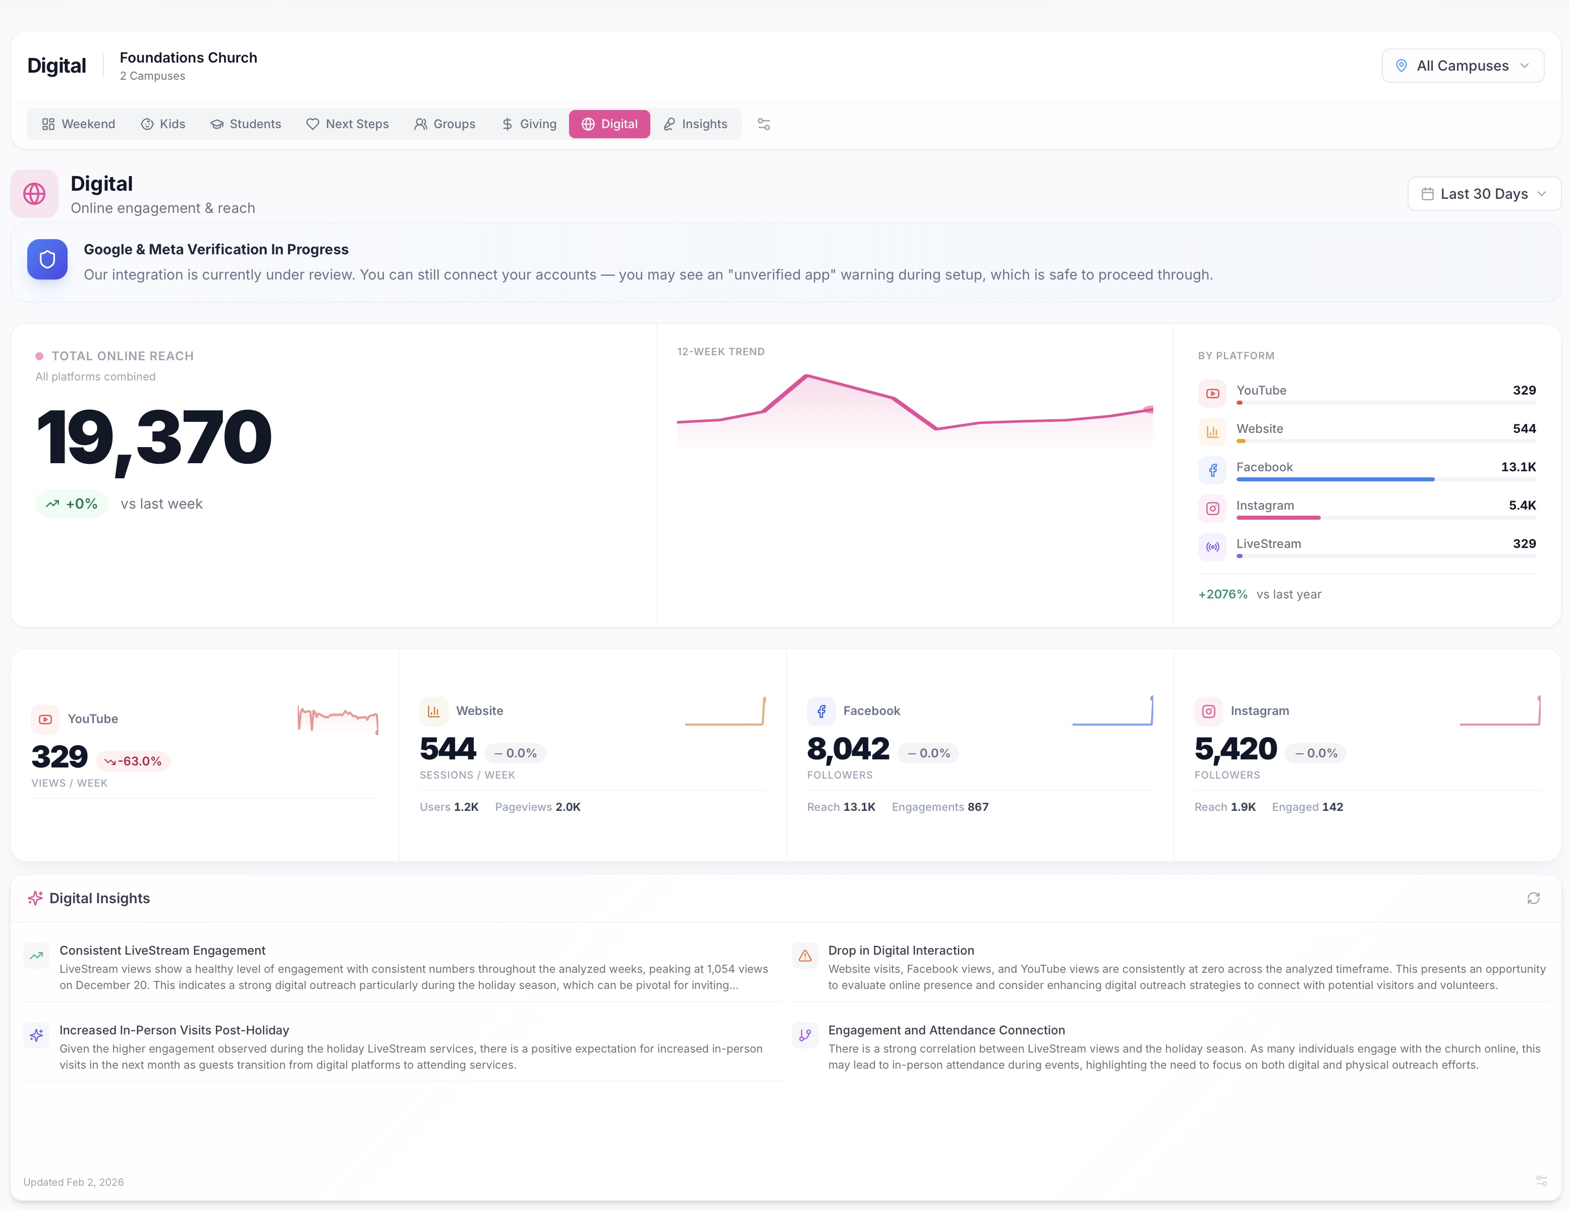Toggle the small settings control at bottom right
Screen dimensions: 1569x1211
(1542, 1182)
